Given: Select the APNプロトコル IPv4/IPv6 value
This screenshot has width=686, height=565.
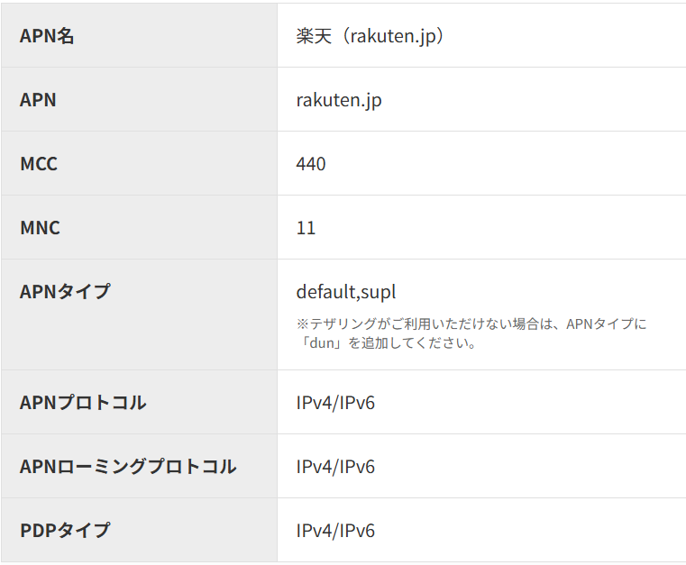Looking at the screenshot, I should click(335, 403).
